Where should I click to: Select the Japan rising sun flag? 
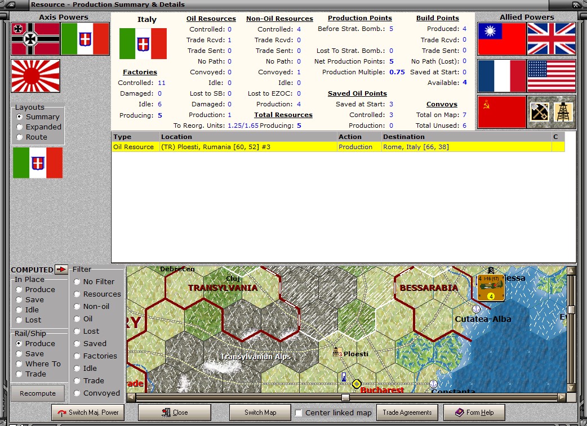coord(35,76)
